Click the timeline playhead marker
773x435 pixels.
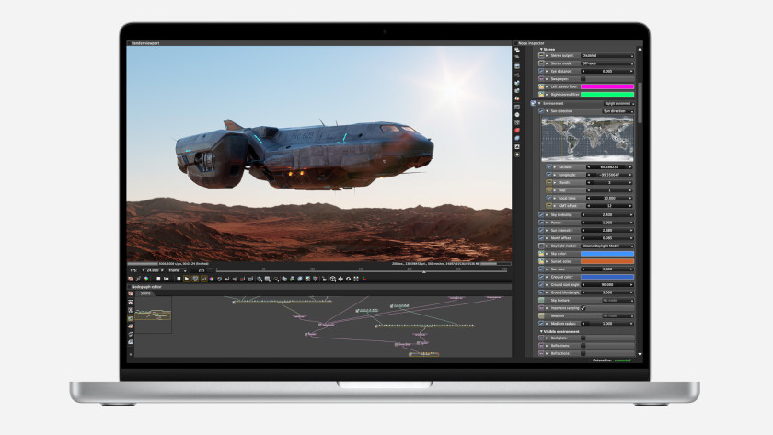point(423,271)
